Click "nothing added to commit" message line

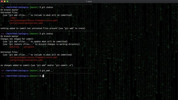tap(43, 28)
